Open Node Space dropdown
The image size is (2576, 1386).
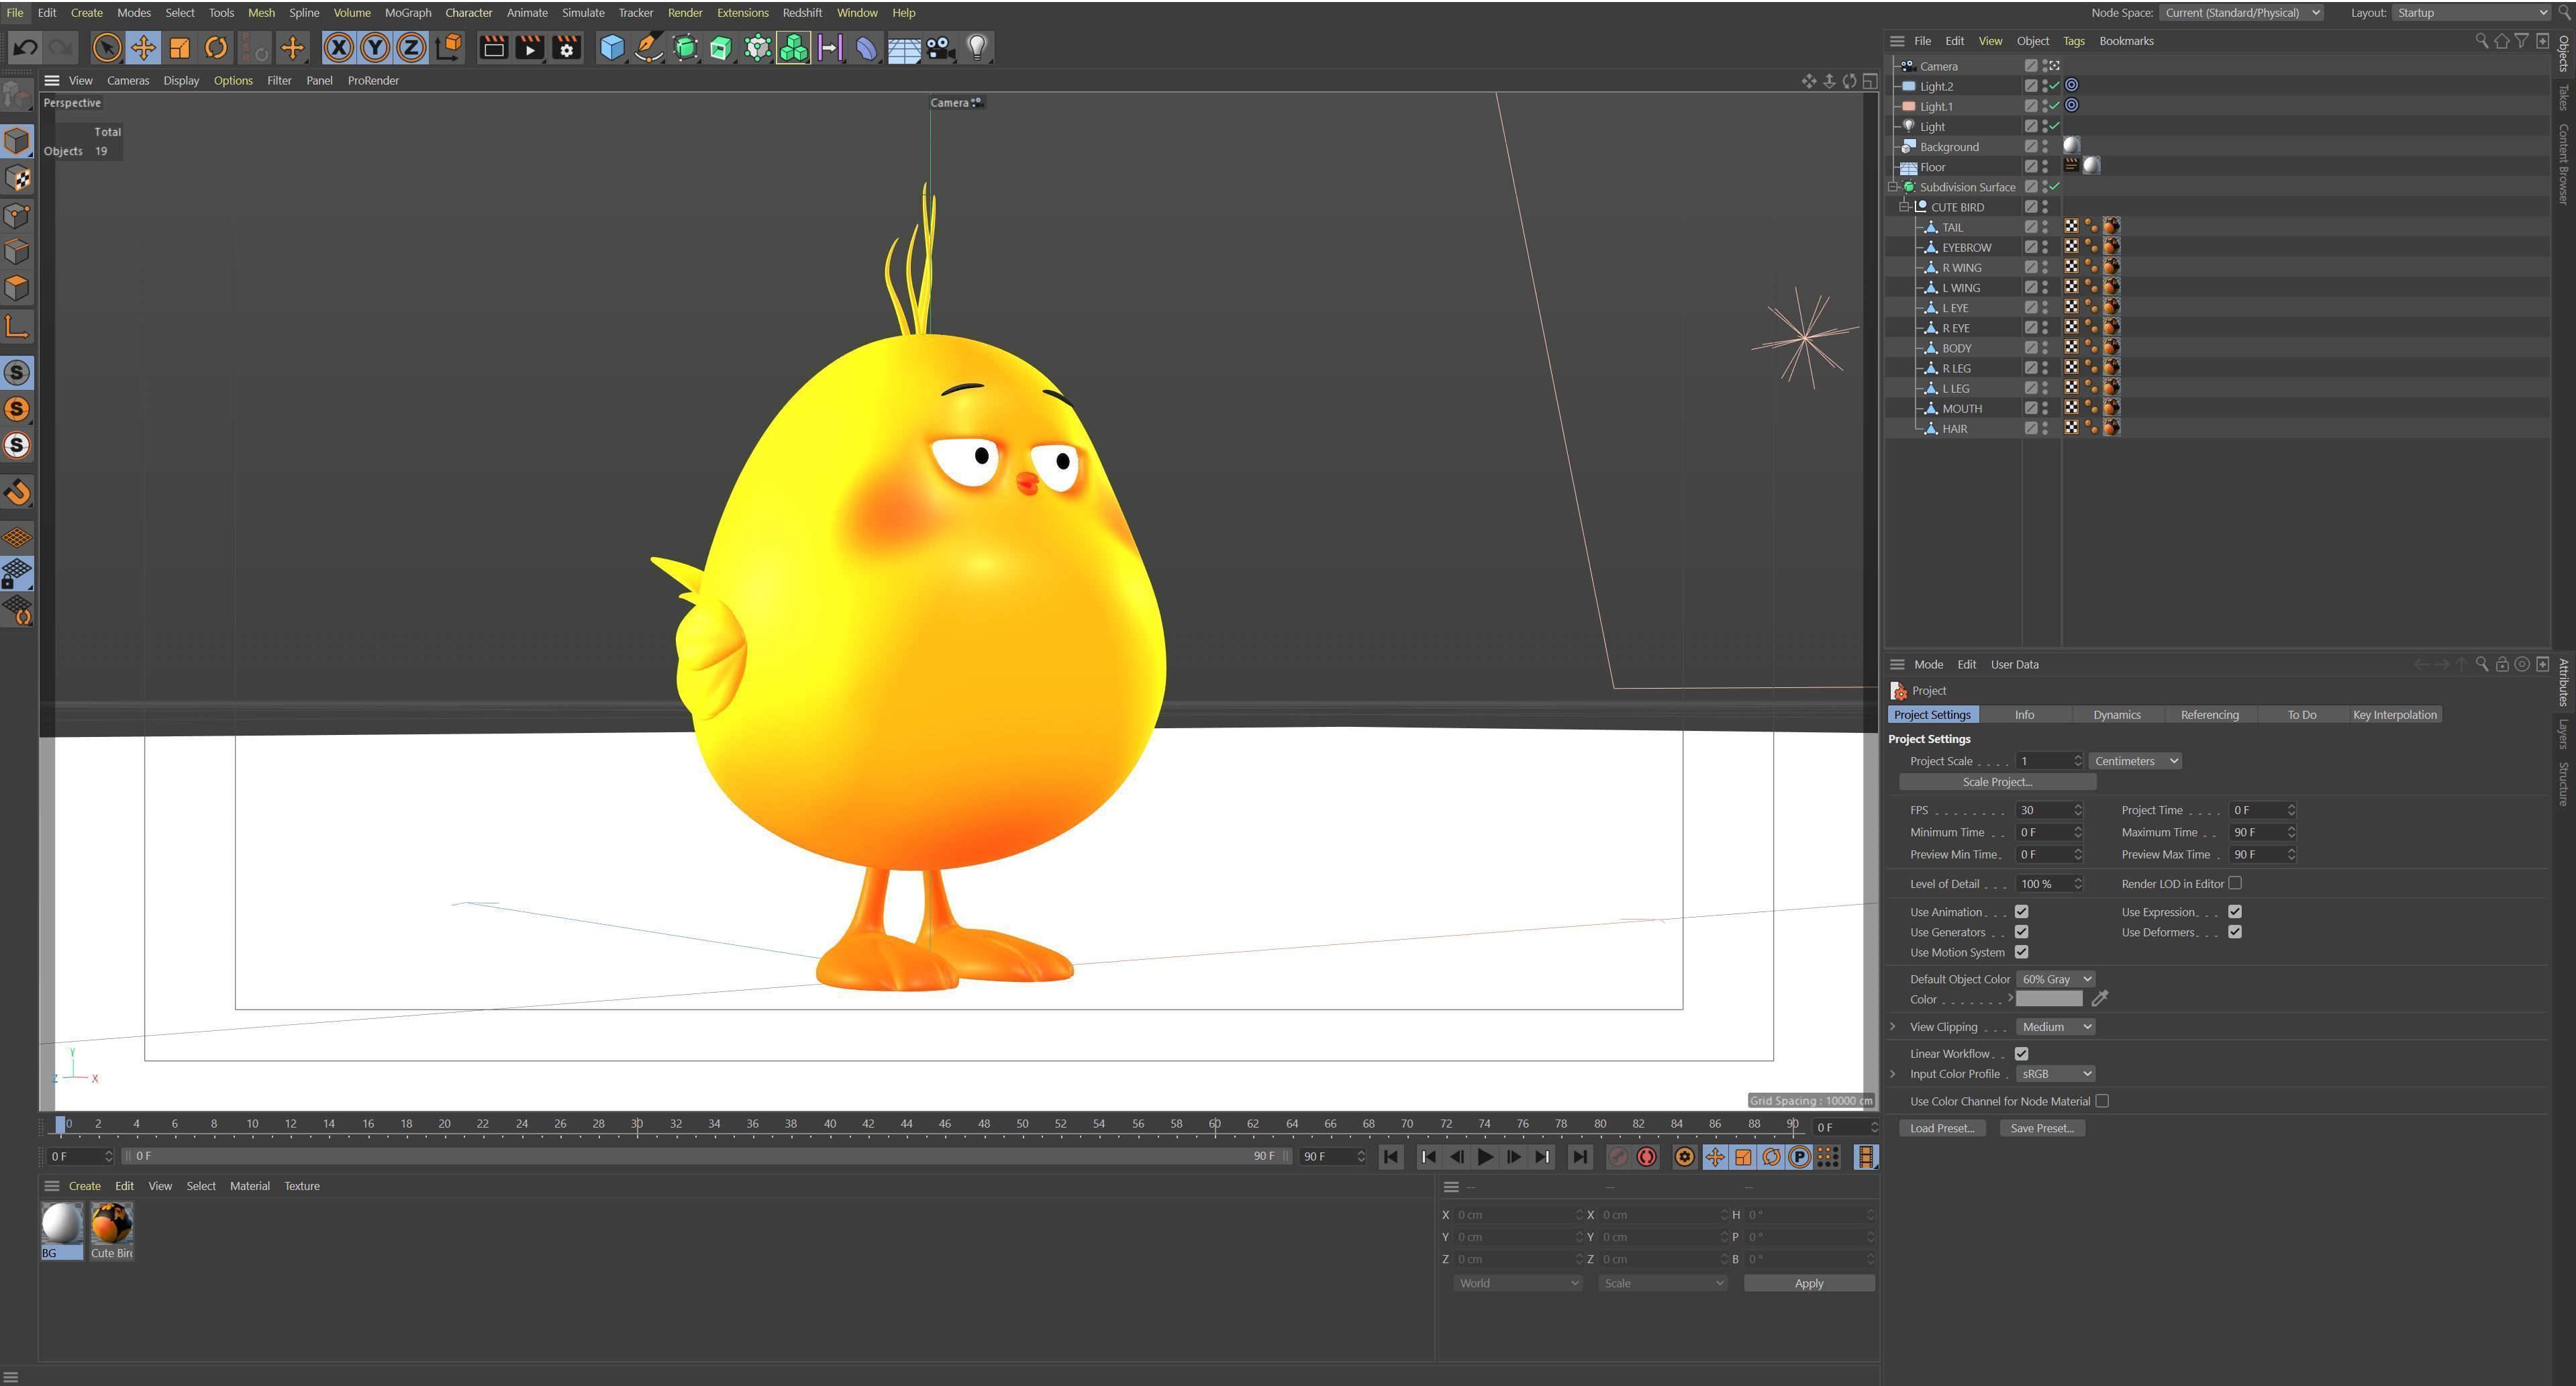click(2241, 13)
